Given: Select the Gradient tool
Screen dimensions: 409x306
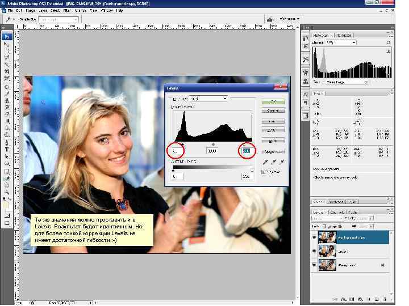Looking at the screenshot, I should click(7, 121).
